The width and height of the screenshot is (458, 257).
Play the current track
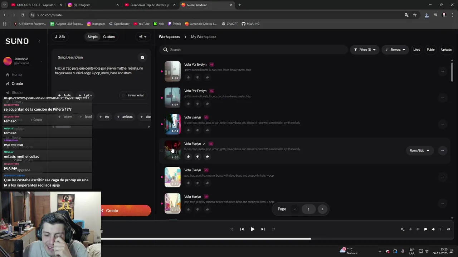click(253, 229)
